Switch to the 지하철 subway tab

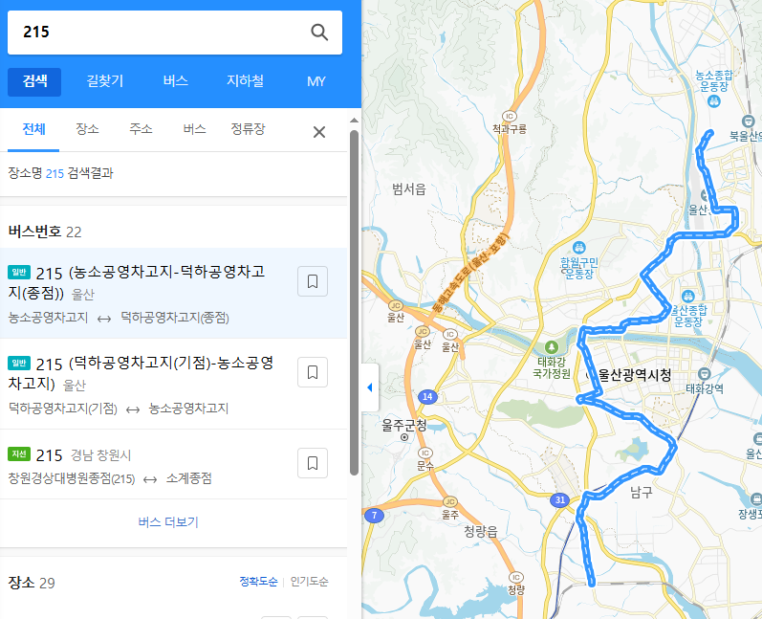pyautogui.click(x=246, y=81)
